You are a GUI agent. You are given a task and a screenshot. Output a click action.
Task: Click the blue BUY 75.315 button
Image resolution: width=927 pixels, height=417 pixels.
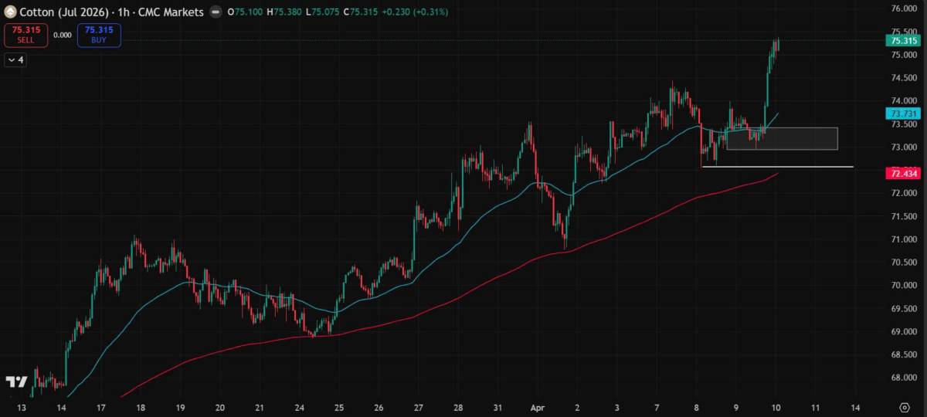99,35
